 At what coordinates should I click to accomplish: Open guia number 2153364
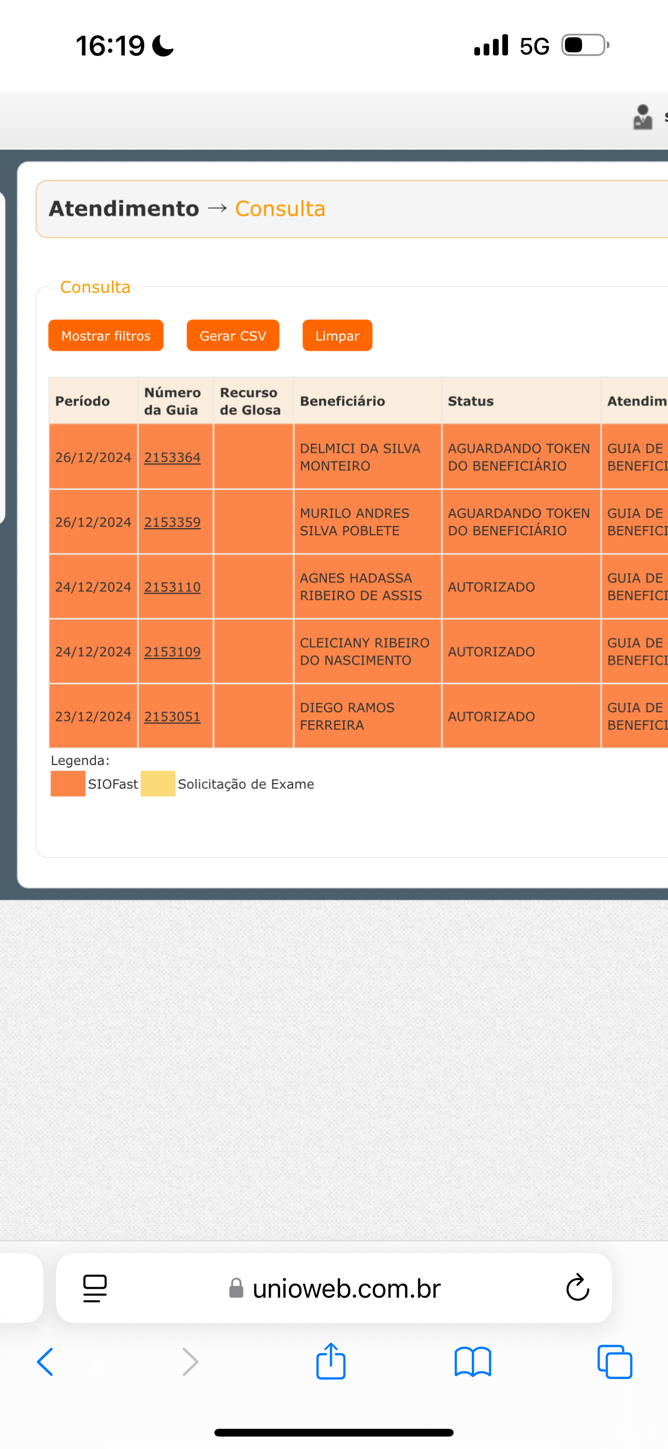172,457
